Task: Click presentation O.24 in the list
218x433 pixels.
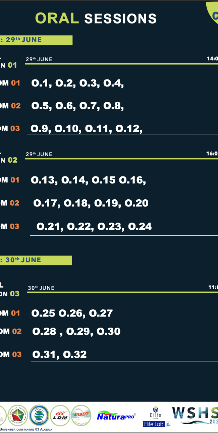Action: 140,227
